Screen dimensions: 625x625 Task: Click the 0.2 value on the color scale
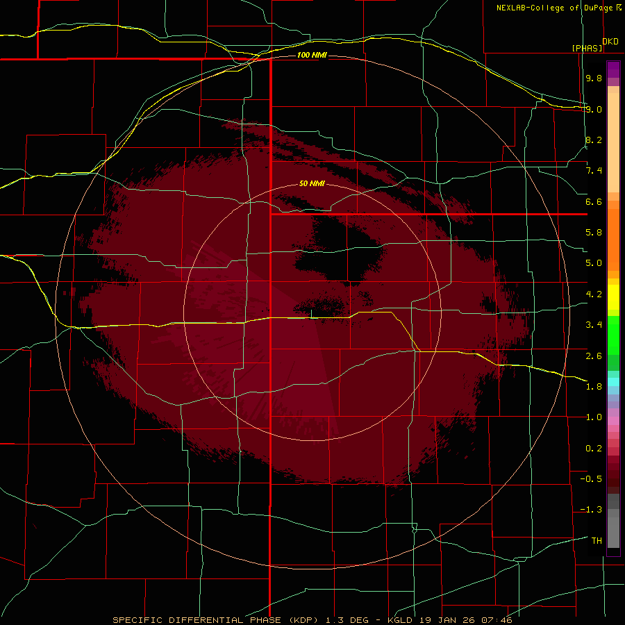click(x=594, y=449)
